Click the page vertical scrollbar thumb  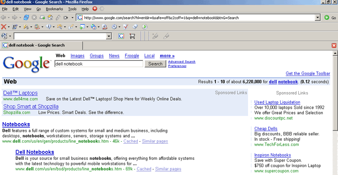(335, 93)
